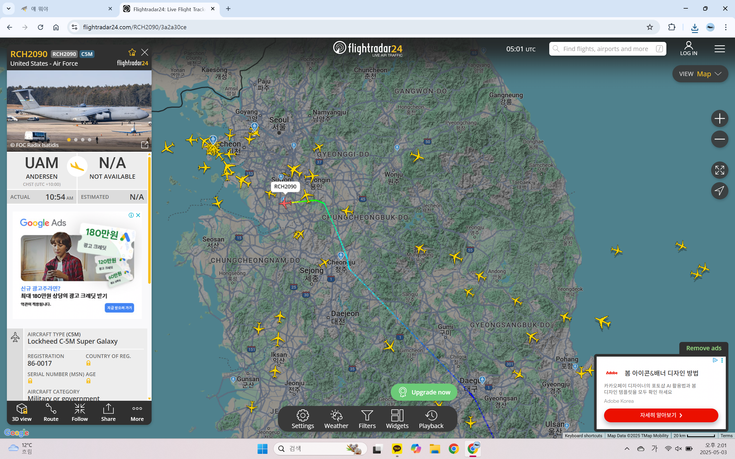
Task: Close the Flightradar24 browser tab
Action: tap(213, 9)
